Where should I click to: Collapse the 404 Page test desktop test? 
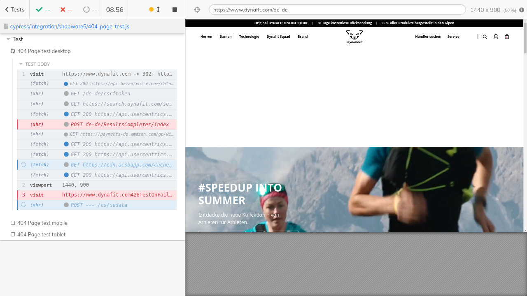pos(44,51)
